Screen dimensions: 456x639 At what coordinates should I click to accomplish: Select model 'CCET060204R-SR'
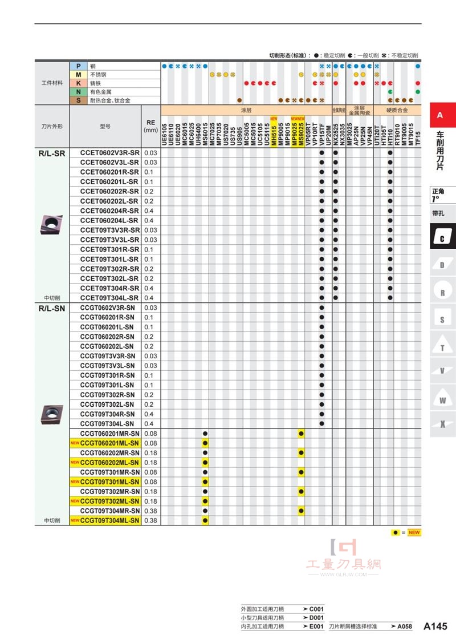[x=109, y=211]
